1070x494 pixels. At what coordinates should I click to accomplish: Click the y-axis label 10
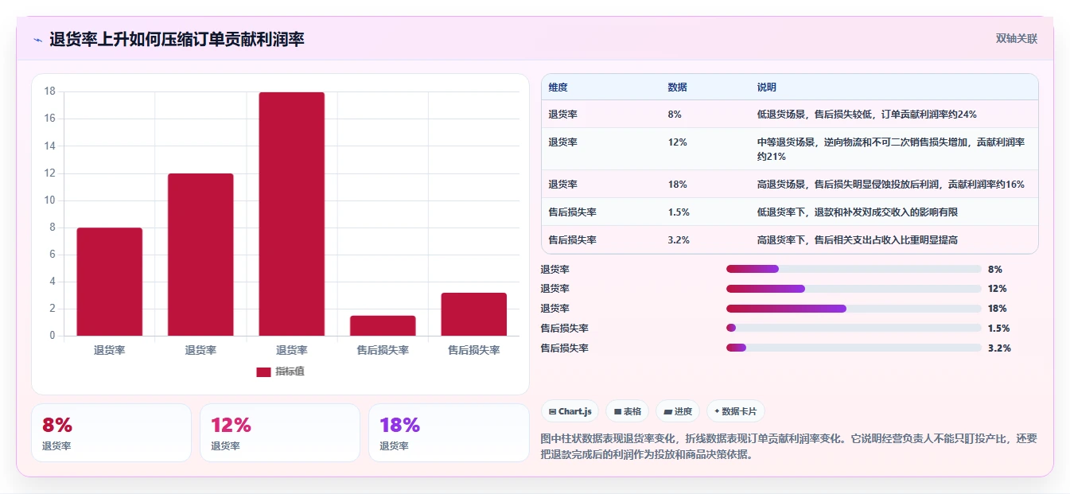tap(49, 200)
